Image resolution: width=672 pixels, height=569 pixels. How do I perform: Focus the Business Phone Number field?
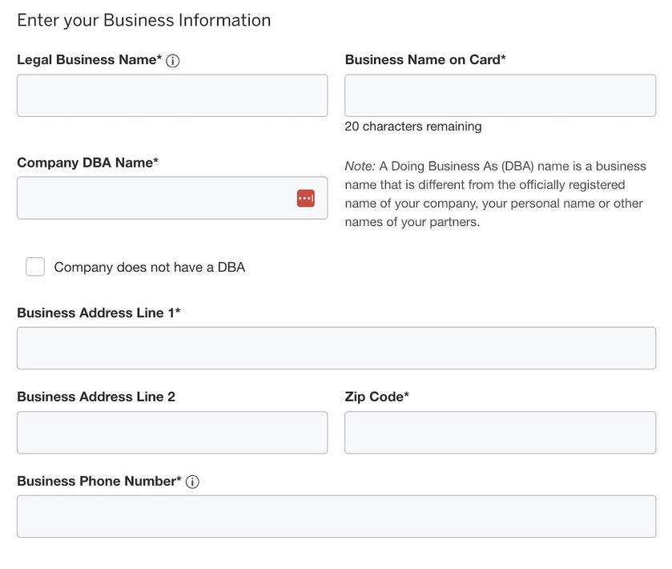coord(336,516)
